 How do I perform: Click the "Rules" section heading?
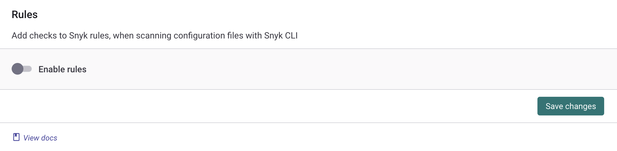click(x=25, y=15)
